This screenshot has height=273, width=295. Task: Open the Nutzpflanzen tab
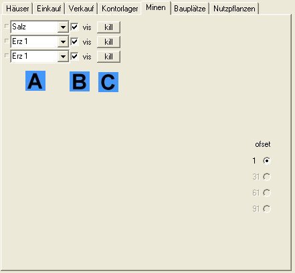coord(234,9)
